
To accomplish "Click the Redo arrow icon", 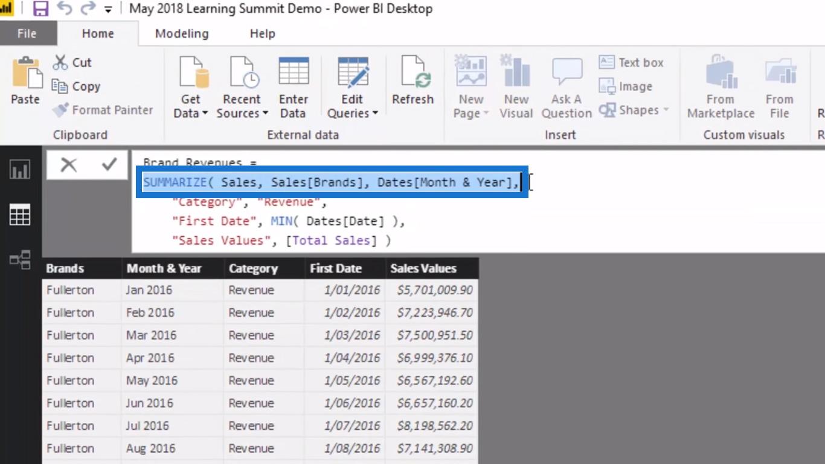I will point(88,8).
